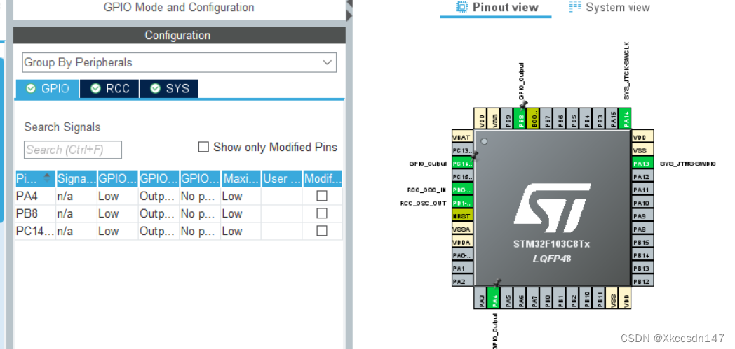The width and height of the screenshot is (735, 349).
Task: Click the sort arrow in Pin column header
Action: [x=47, y=178]
